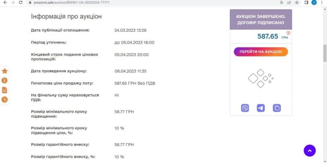327x163 pixels.
Task: Click value 05.04.2023 20:00
Action: 132,55
